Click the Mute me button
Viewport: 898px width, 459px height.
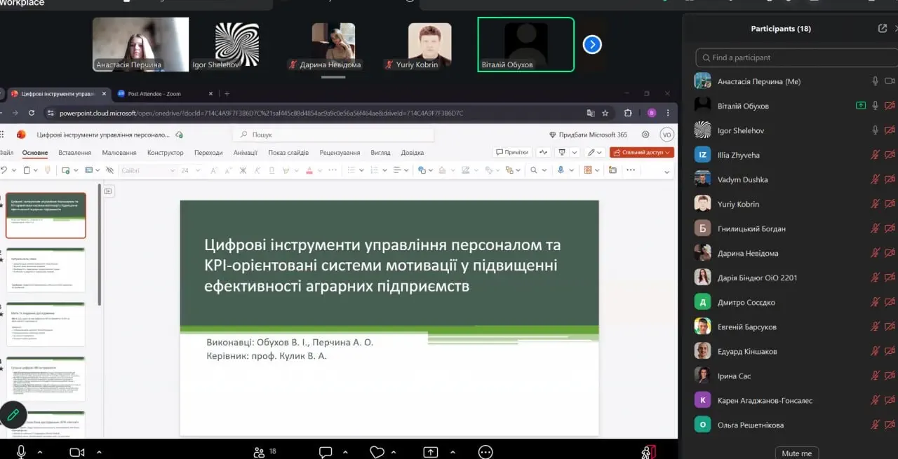(796, 453)
